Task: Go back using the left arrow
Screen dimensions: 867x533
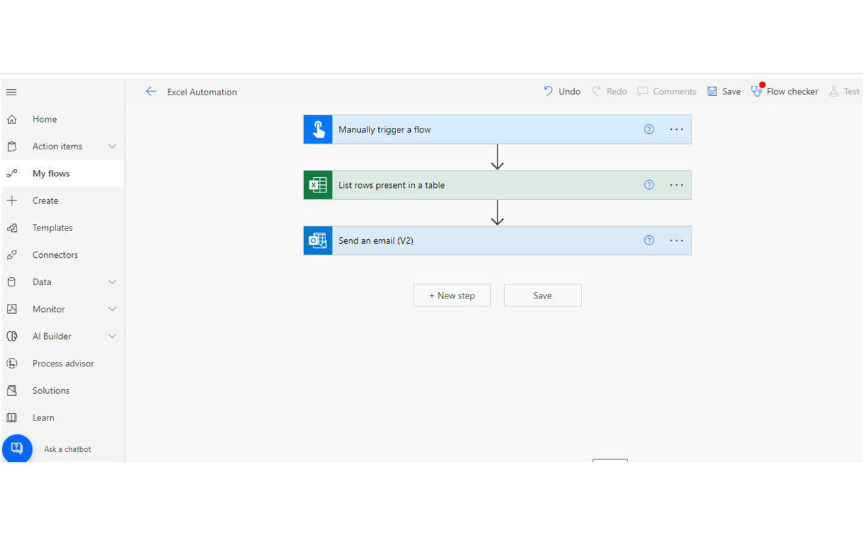Action: point(151,92)
